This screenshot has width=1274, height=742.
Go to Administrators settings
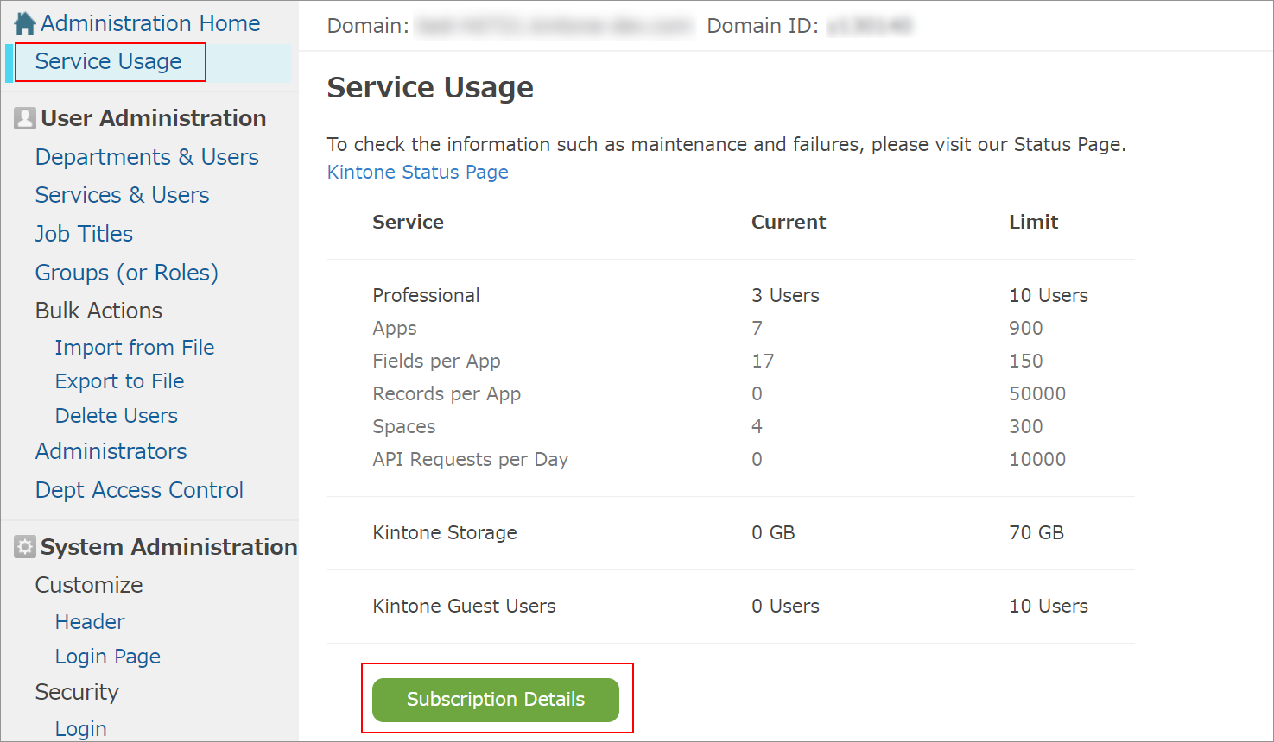click(x=110, y=451)
